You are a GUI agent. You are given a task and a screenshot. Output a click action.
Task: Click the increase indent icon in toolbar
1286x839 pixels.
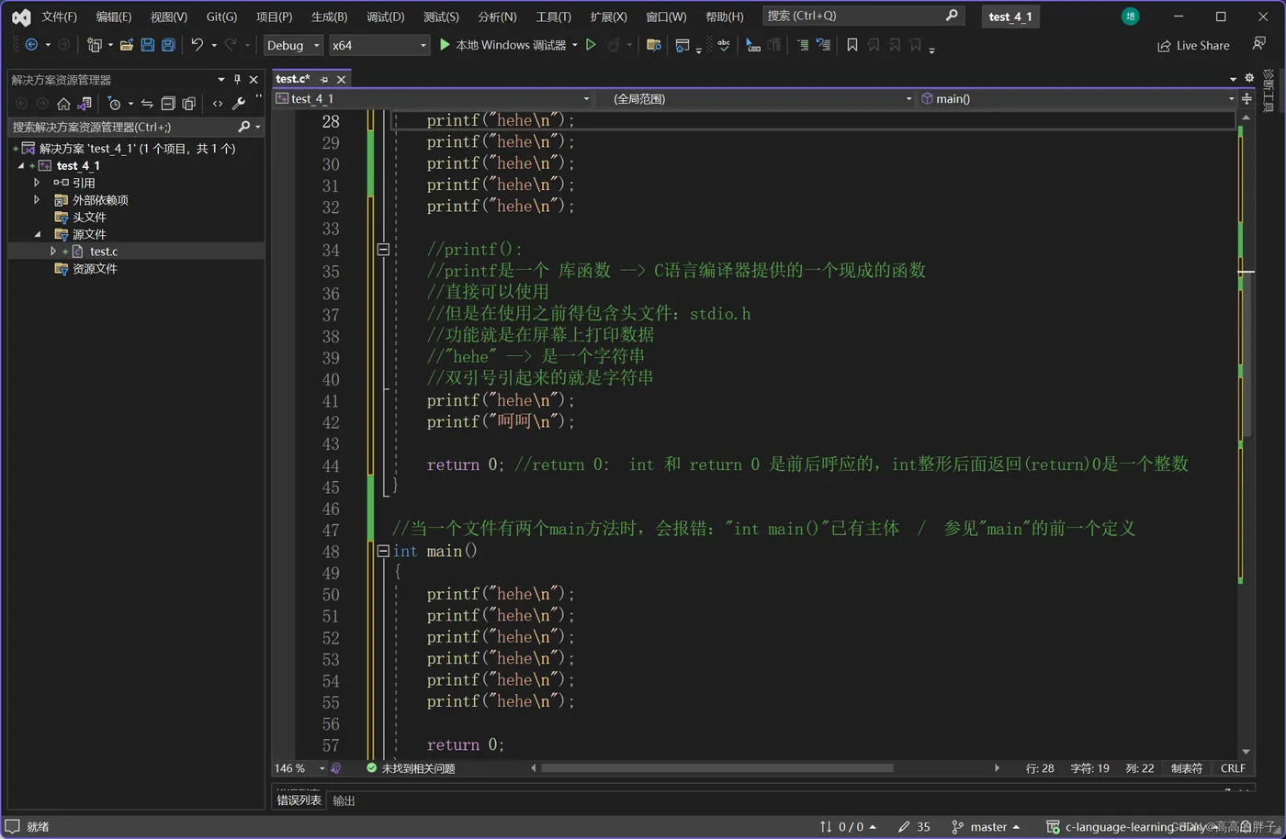point(803,45)
